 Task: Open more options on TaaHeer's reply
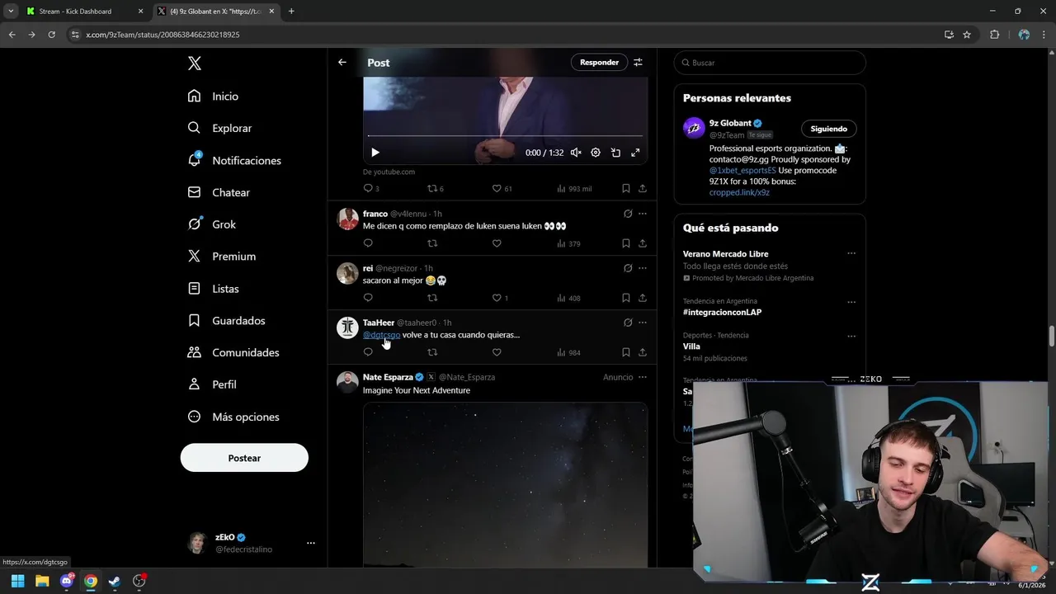click(643, 323)
